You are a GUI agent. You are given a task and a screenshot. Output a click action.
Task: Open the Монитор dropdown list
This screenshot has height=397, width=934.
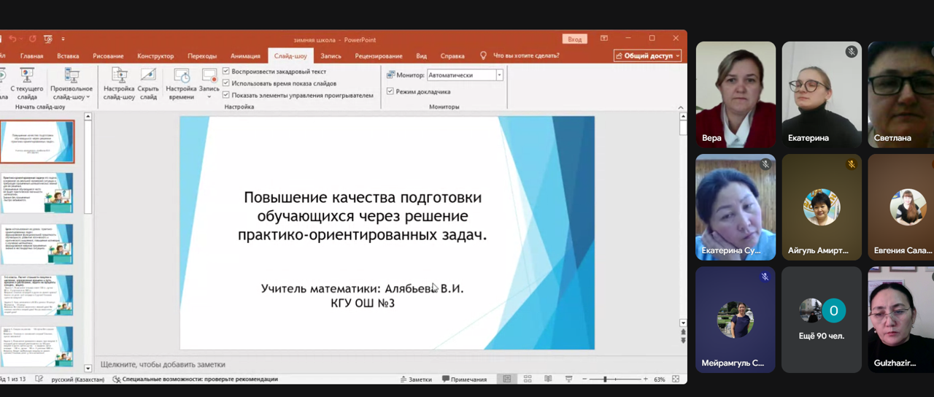(x=499, y=75)
